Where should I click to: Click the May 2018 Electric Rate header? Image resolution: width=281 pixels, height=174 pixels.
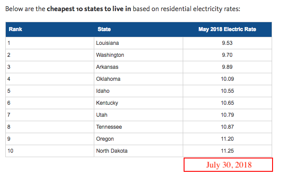[227, 29]
